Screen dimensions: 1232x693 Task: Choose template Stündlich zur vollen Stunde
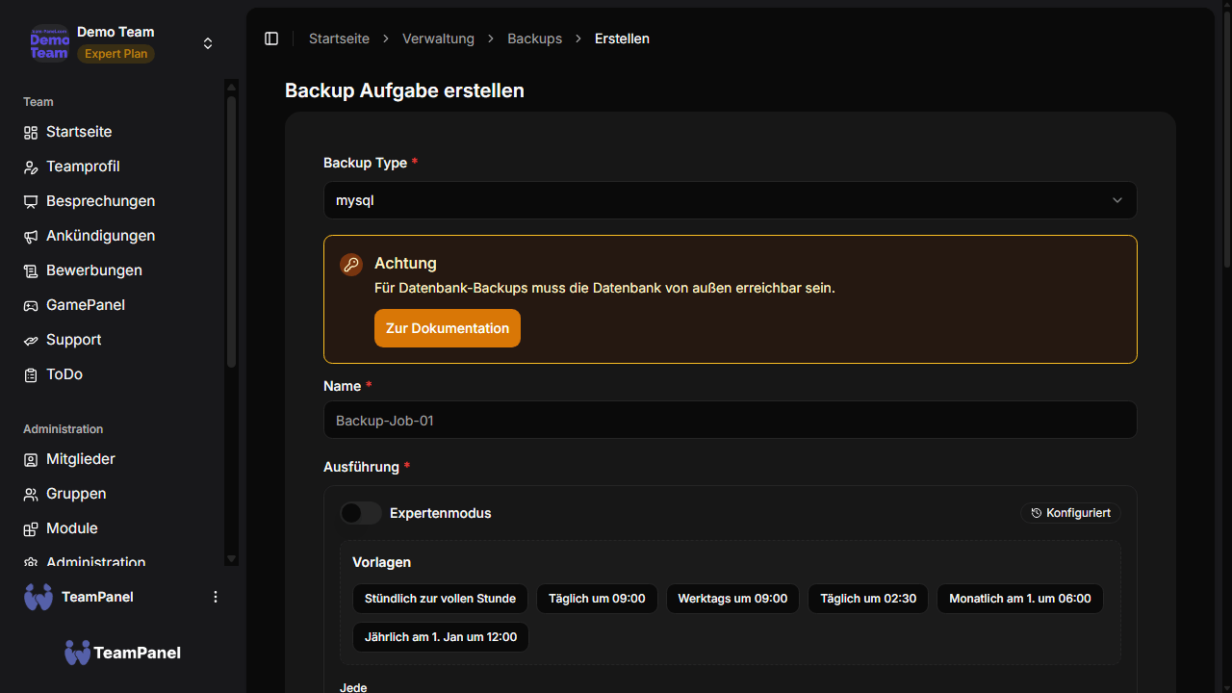click(x=440, y=599)
